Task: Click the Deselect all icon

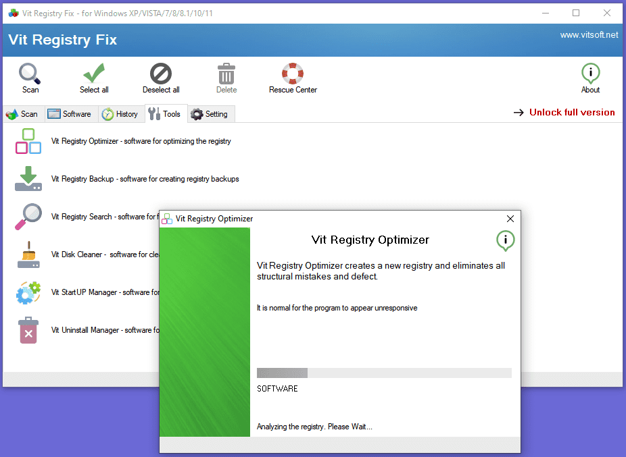Action: click(161, 74)
